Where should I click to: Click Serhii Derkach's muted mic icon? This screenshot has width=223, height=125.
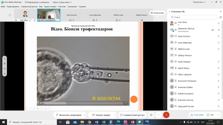click(x=218, y=62)
